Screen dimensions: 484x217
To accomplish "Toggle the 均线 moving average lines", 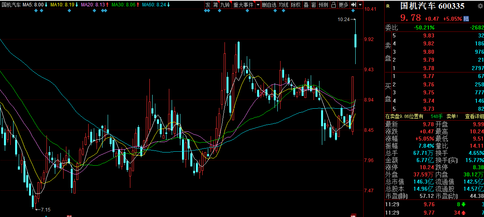I will [x=283, y=5].
